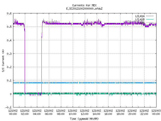Click the x-axis tick label 121002 10:00
The width and height of the screenshot is (161, 121).
coord(73,112)
